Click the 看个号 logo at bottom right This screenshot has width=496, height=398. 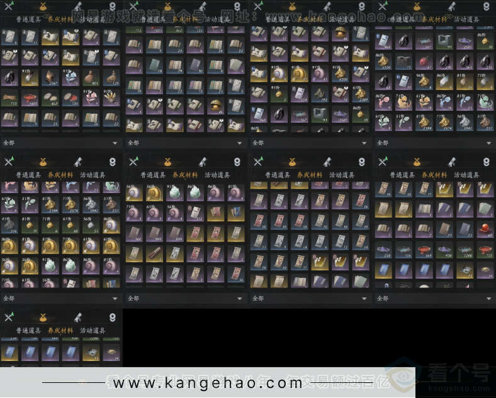[452, 379]
